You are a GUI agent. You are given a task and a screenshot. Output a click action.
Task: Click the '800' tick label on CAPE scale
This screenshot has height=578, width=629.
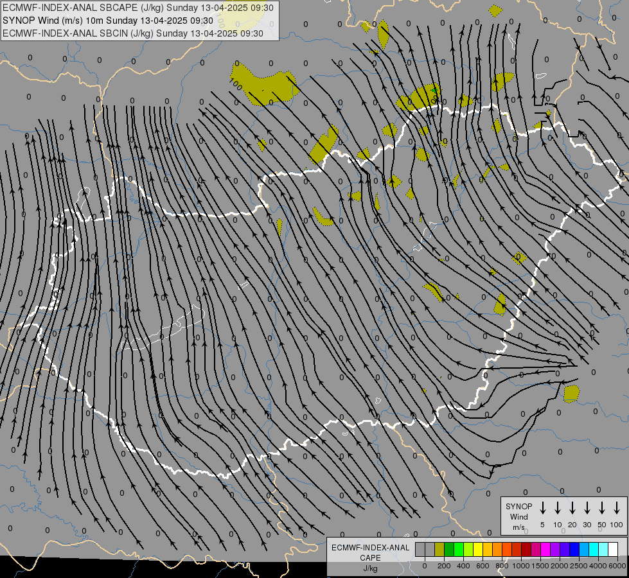click(x=502, y=566)
